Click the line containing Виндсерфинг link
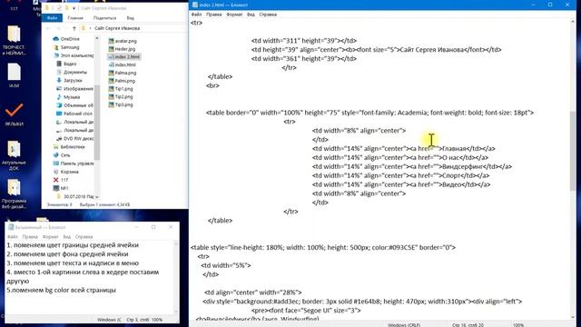Image resolution: width=581 pixels, height=327 pixels. point(412,166)
